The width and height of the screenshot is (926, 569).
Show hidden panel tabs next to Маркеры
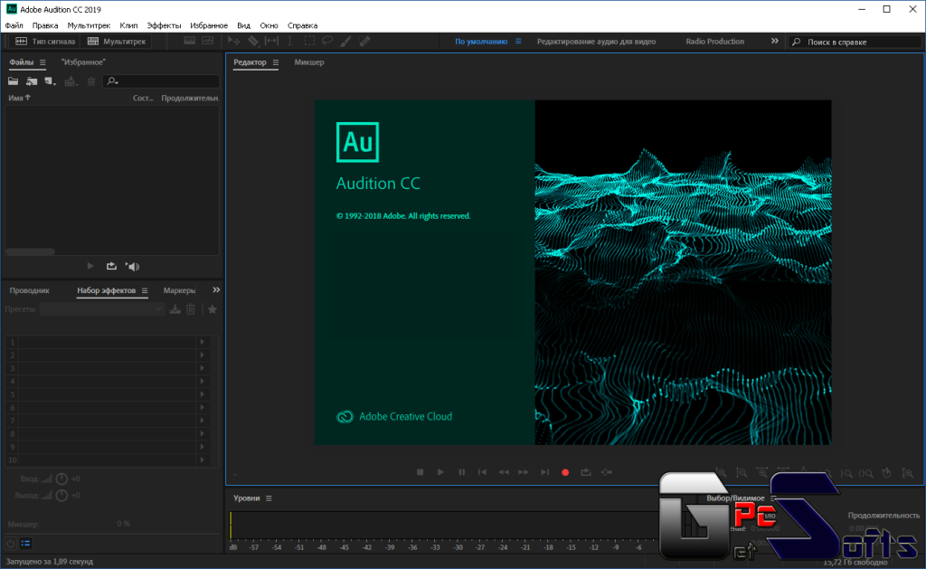point(216,289)
